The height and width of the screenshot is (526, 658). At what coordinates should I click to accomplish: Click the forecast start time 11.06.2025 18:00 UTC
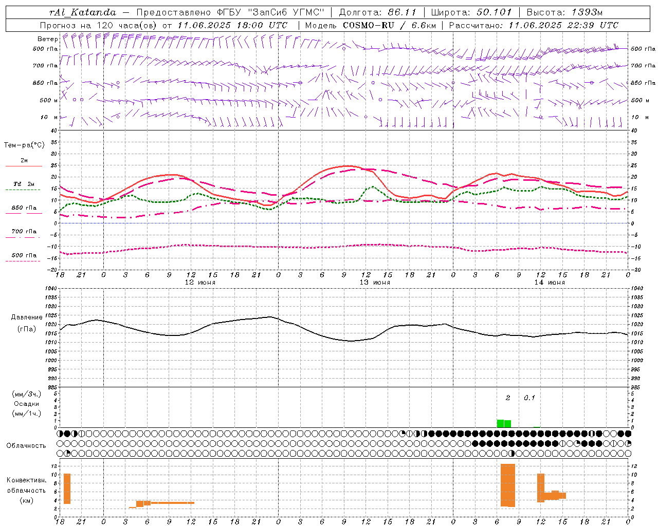(x=232, y=25)
